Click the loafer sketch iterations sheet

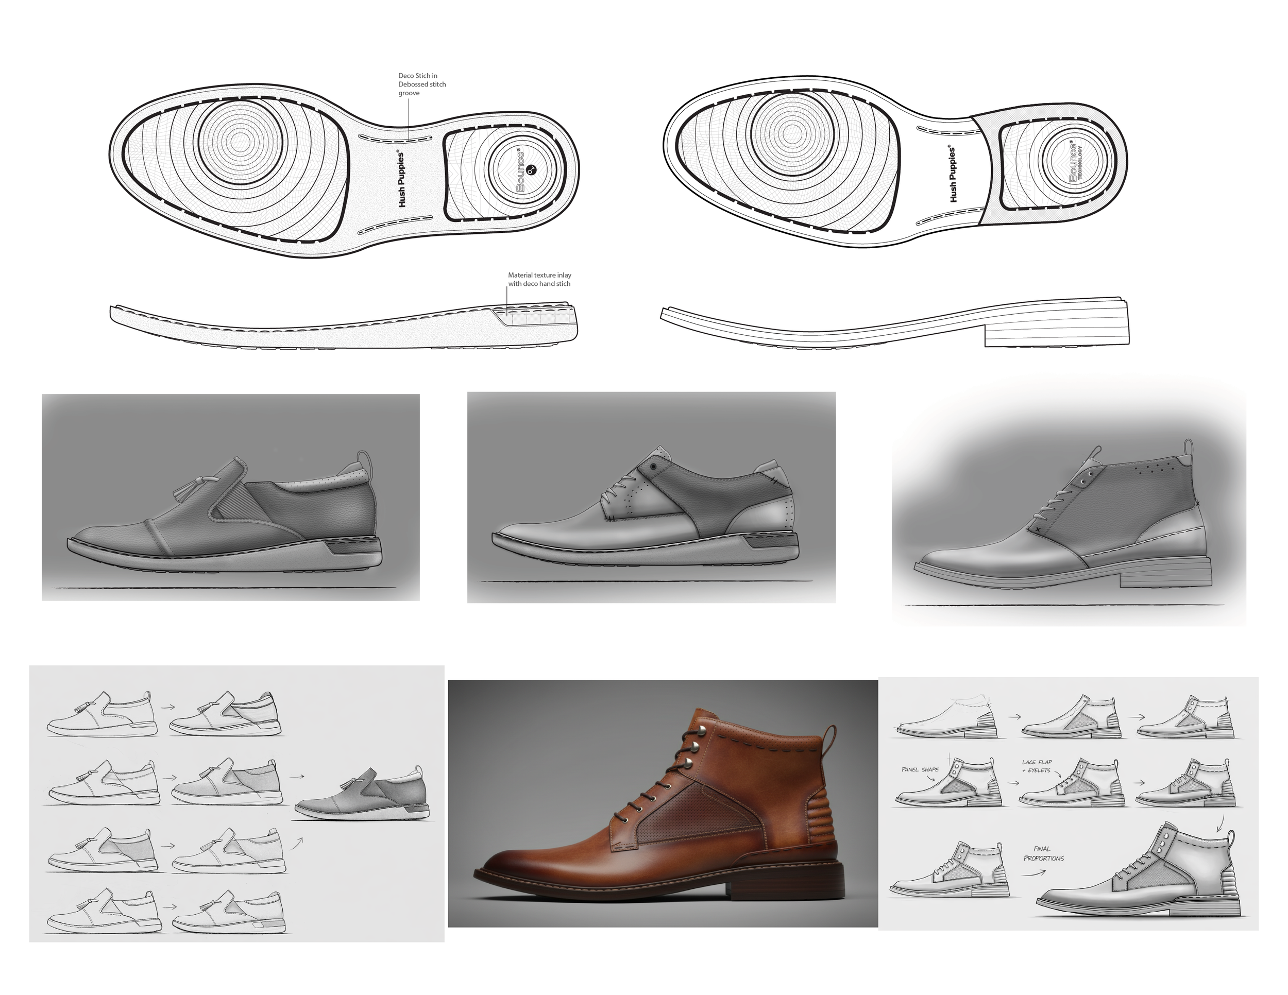coord(236,803)
